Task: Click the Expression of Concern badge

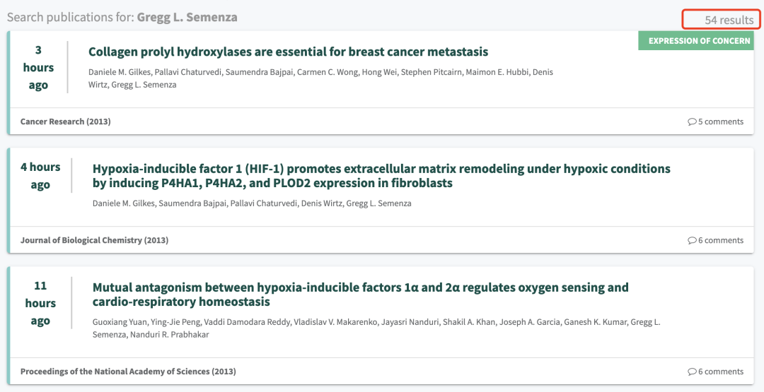Action: (698, 41)
